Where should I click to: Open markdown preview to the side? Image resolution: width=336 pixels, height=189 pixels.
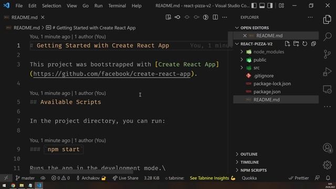[168, 17]
